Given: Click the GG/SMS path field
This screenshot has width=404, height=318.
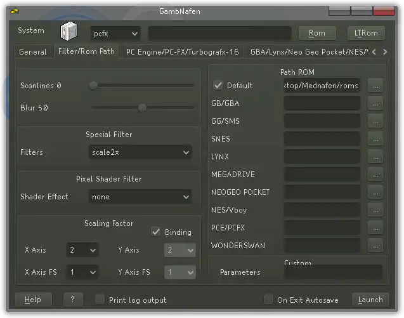Looking at the screenshot, I should [322, 121].
